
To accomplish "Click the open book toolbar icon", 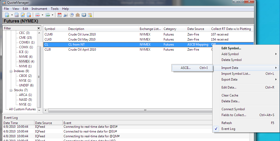I will 84,15.
